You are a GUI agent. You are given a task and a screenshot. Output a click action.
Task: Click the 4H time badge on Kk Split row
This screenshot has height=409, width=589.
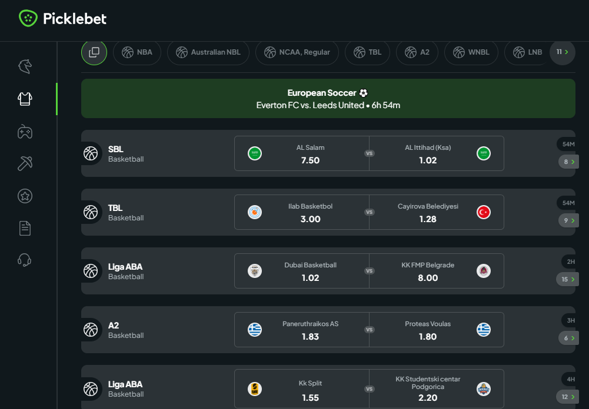click(x=570, y=380)
